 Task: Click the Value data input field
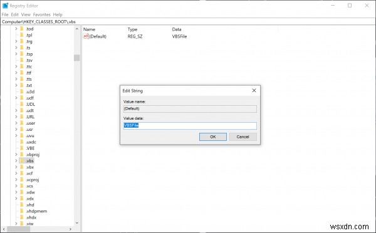tap(190, 125)
